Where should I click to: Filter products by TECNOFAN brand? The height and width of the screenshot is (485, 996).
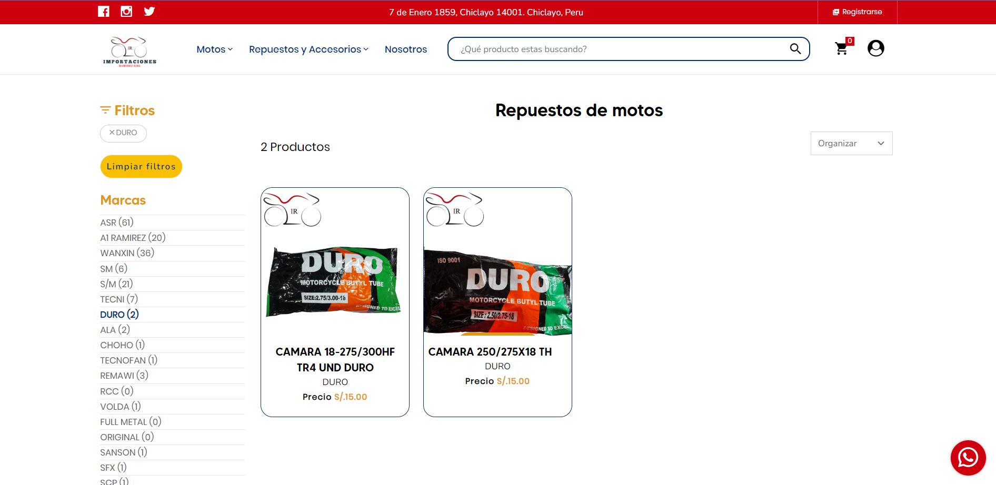[x=128, y=360]
